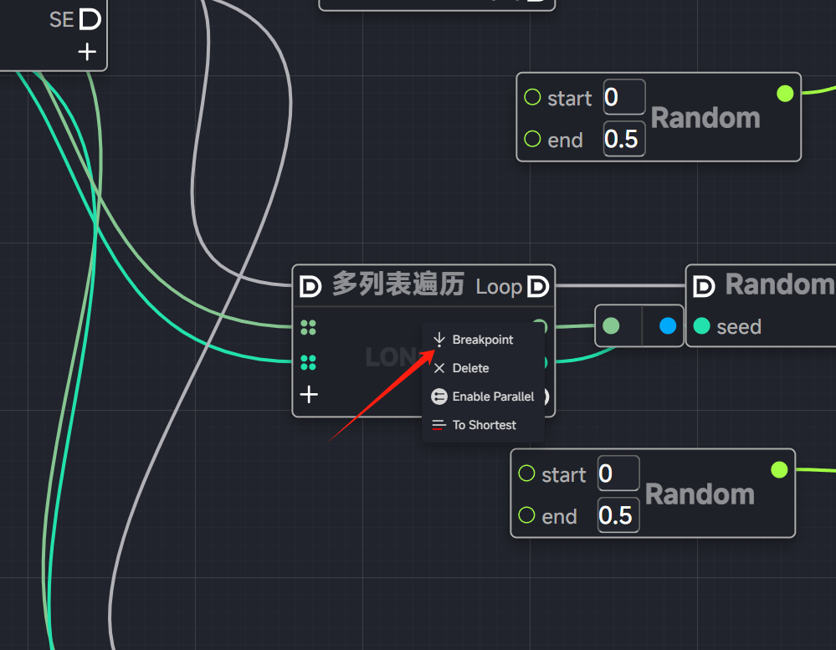The width and height of the screenshot is (836, 650).
Task: Click the D icon next to the Loop label
Action: click(x=538, y=286)
